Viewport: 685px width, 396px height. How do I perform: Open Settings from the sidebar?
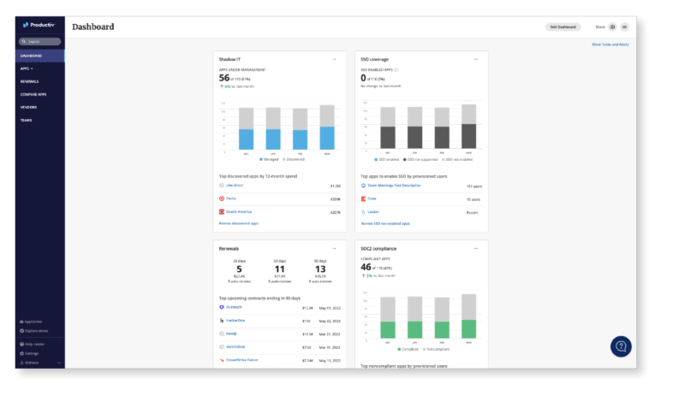pos(32,353)
